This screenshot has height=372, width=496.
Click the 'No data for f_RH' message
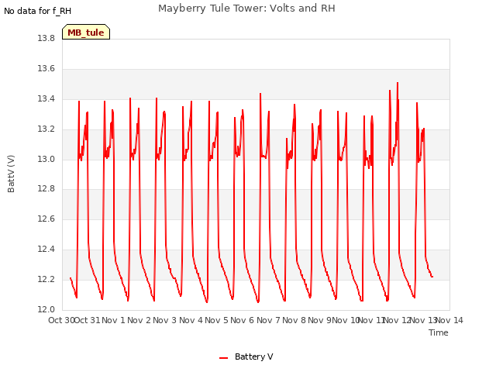pyautogui.click(x=38, y=11)
